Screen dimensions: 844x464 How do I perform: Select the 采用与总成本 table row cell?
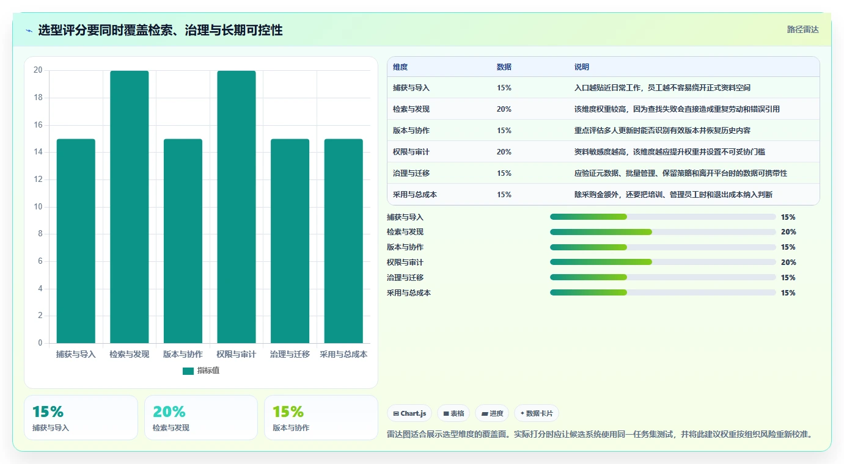click(415, 195)
